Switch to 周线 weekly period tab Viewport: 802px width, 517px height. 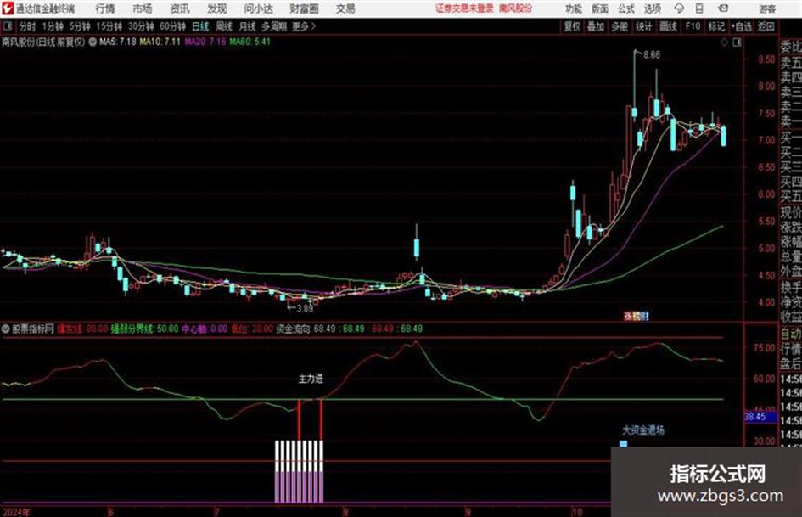pyautogui.click(x=224, y=26)
